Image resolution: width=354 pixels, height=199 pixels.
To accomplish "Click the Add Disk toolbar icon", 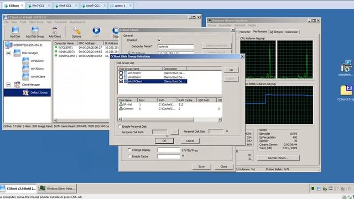I will click(15, 31).
